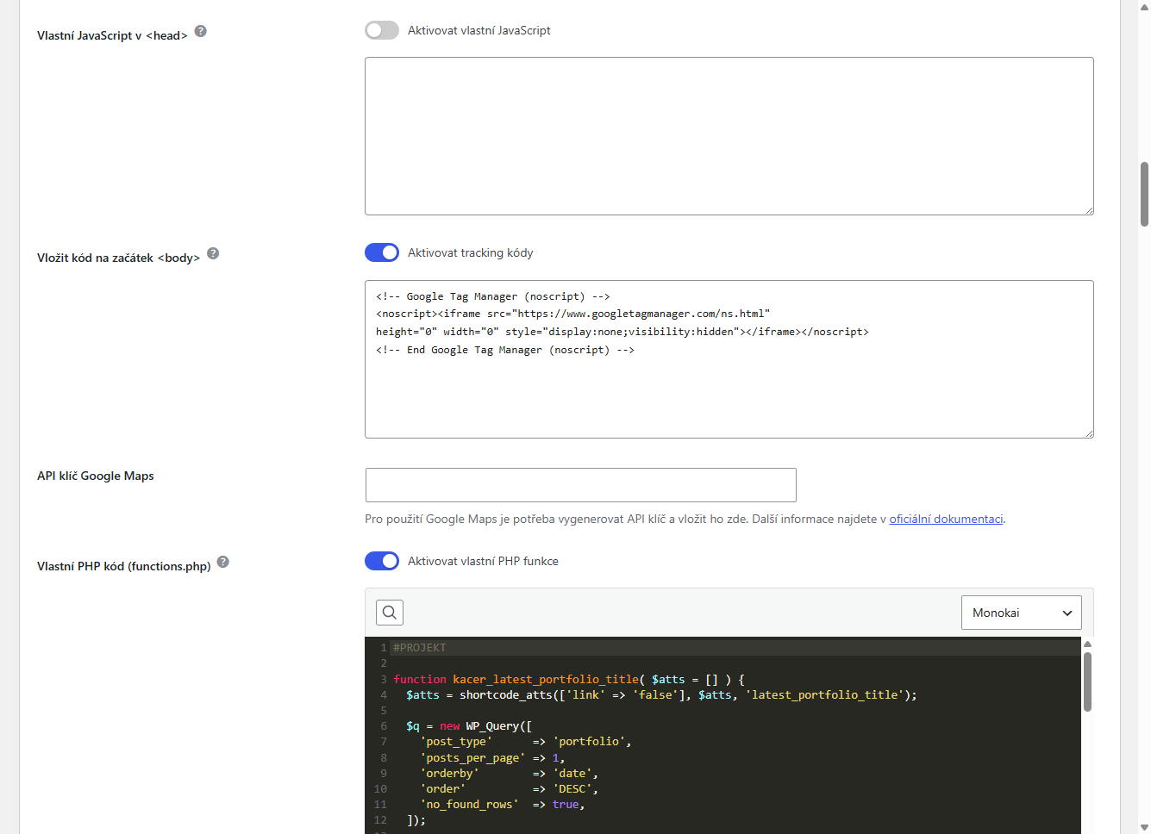Click the code editor scrollbar up arrow
Image resolution: width=1151 pixels, height=834 pixels.
[x=1087, y=644]
